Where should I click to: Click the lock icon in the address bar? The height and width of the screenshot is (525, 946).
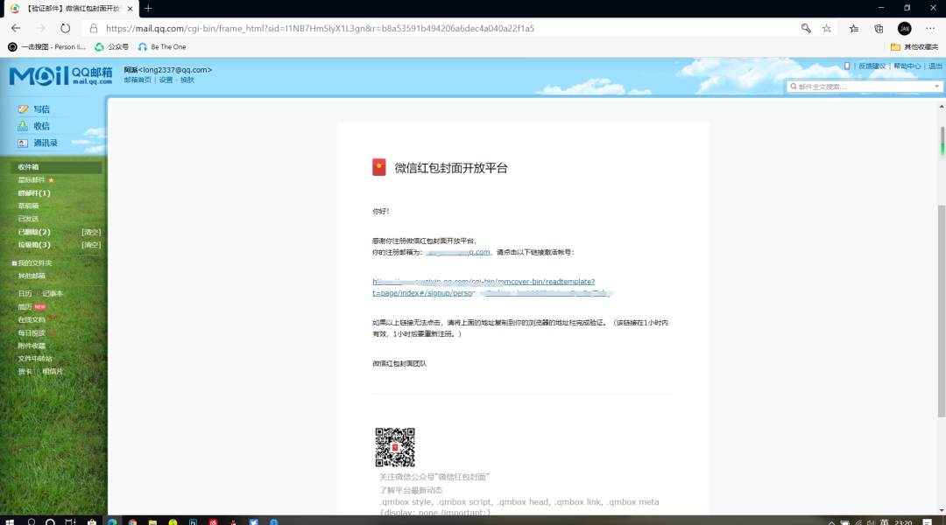94,28
